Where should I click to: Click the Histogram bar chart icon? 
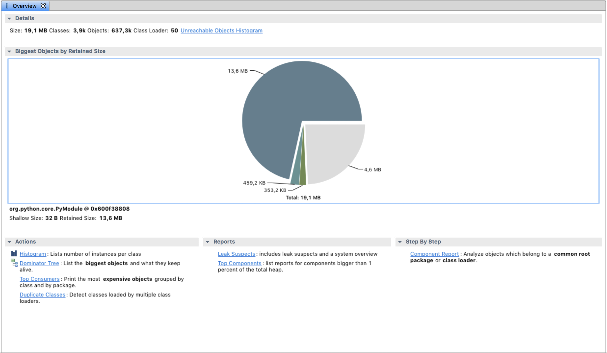pos(14,254)
